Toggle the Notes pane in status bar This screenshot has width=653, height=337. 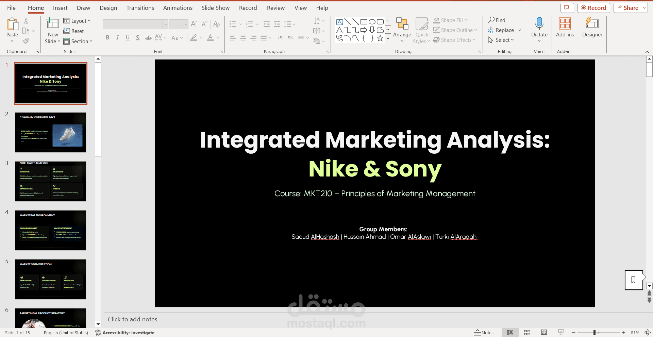tap(484, 333)
